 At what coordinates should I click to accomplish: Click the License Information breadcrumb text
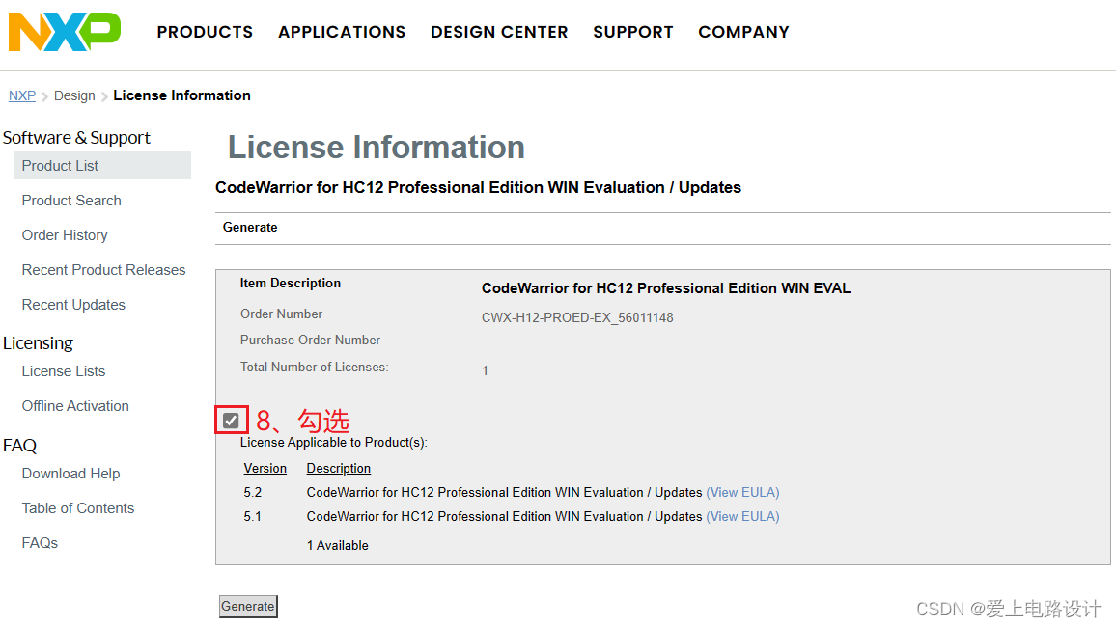coord(181,95)
